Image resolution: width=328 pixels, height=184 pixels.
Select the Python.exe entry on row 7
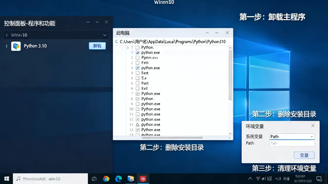(151, 94)
